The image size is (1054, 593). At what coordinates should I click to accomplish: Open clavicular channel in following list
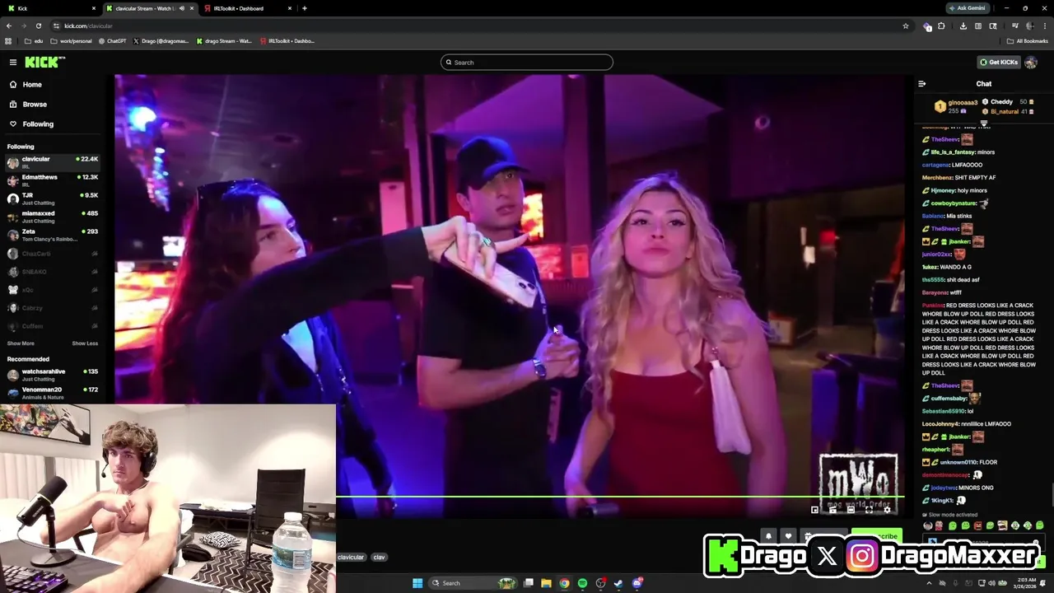53,162
